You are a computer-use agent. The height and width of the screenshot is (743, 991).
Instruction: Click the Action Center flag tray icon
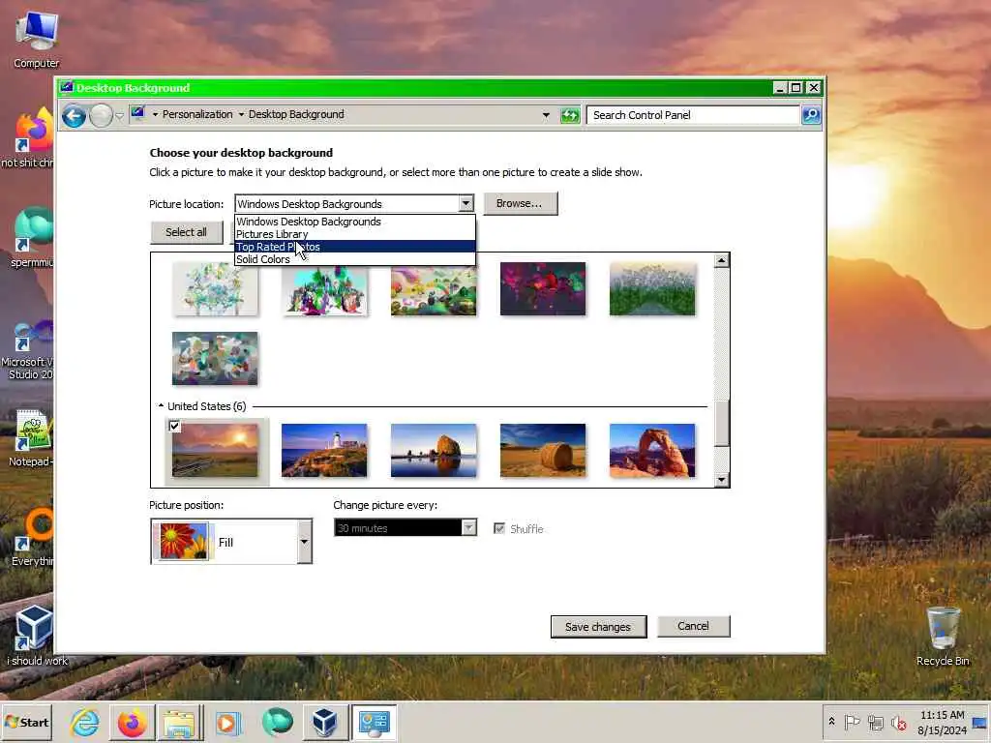852,722
